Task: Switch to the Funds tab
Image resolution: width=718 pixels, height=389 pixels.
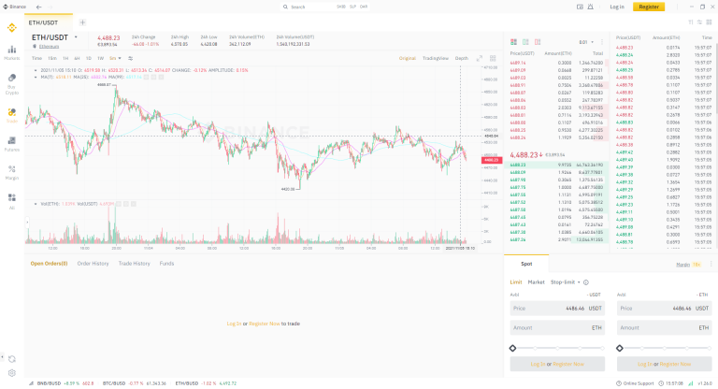Action: 166,264
